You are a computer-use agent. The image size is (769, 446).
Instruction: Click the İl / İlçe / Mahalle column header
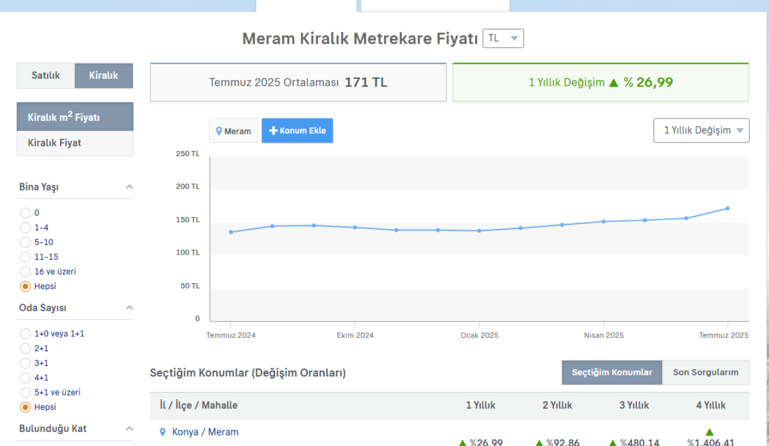[198, 405]
